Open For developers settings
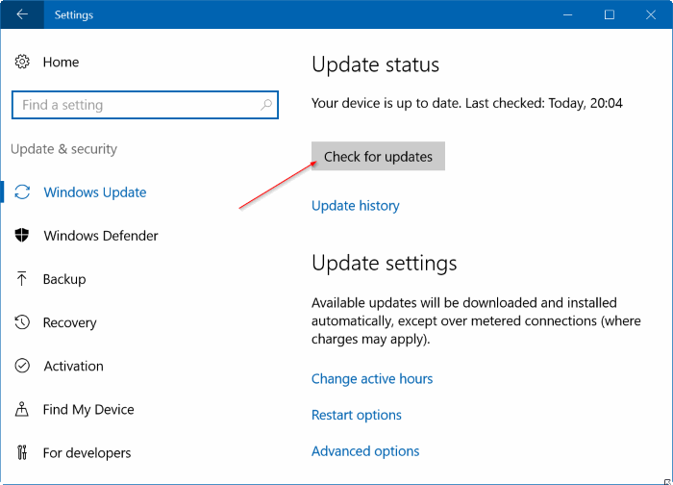 pos(87,453)
